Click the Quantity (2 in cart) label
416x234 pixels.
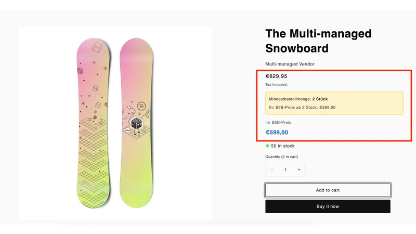coord(281,157)
